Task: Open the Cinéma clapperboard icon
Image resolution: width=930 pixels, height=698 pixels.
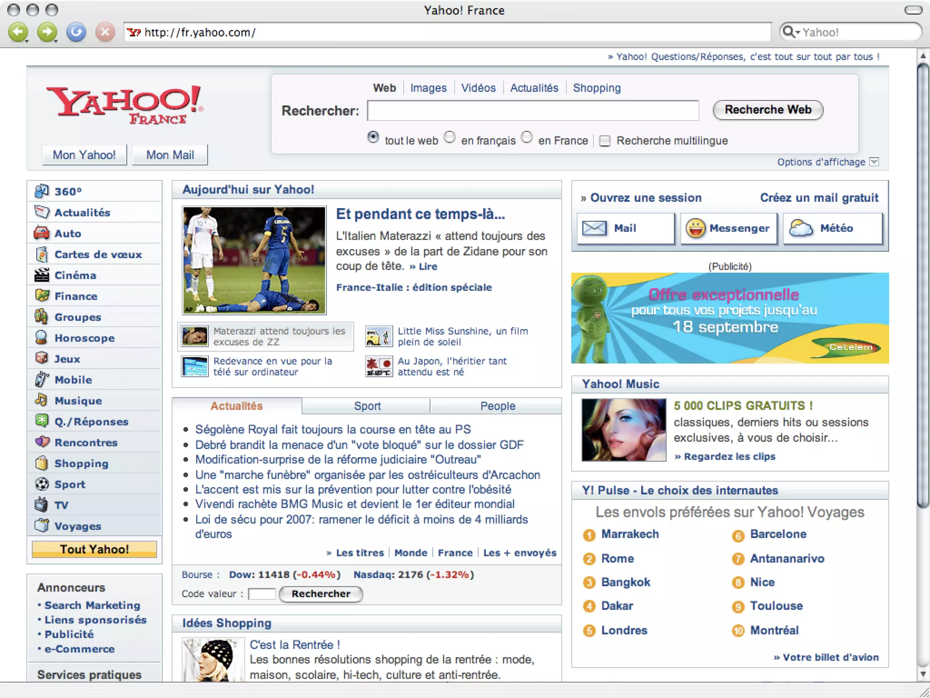Action: 41,275
